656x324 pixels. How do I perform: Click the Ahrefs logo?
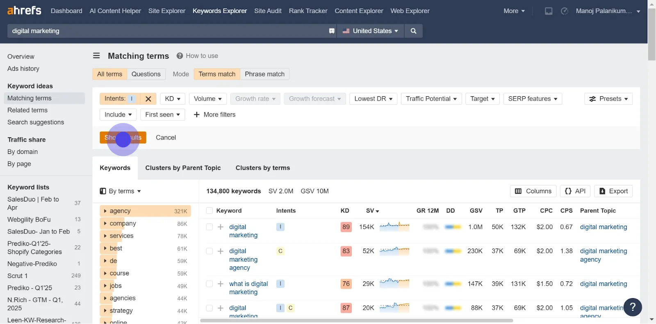click(24, 10)
